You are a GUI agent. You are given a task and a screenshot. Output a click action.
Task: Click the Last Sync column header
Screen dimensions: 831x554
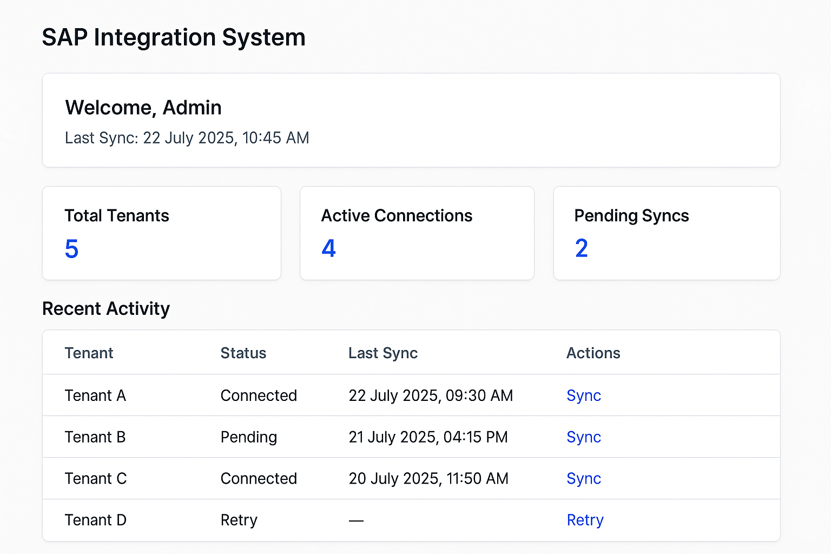383,353
